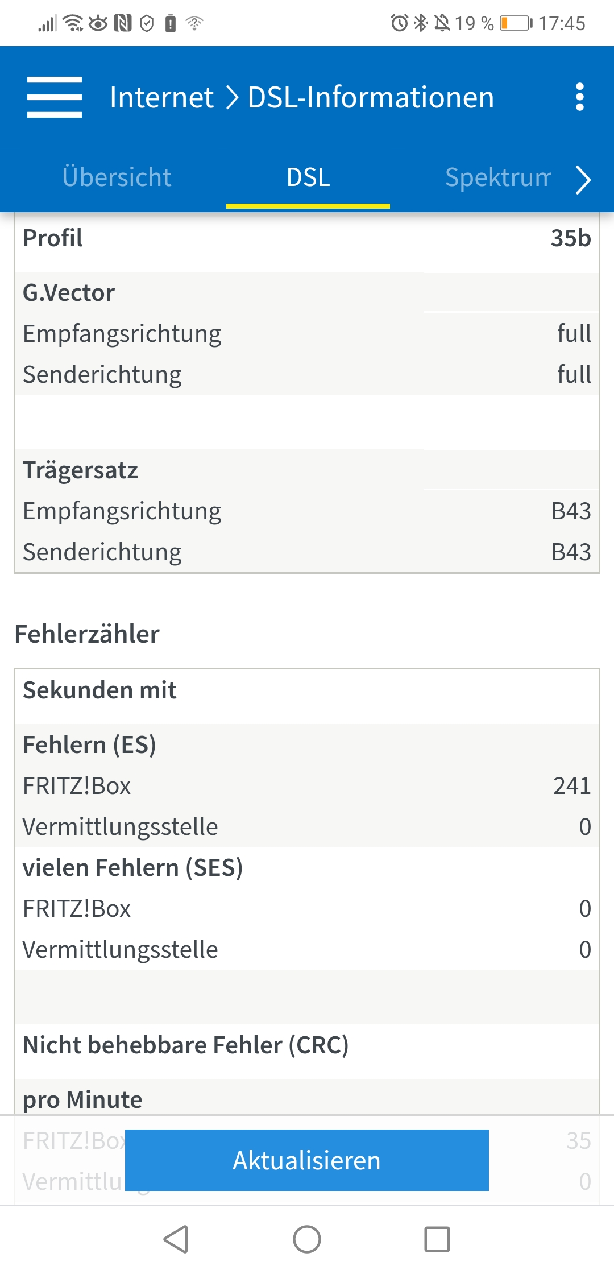Tap the FRITZ!Box error seconds value 241
Viewport: 614px width, 1274px height.
(571, 786)
